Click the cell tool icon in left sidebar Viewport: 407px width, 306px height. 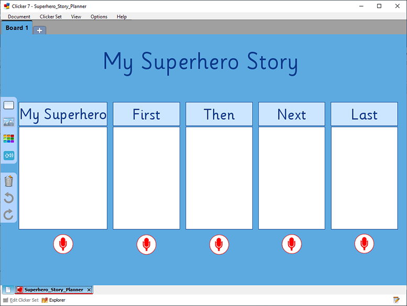point(9,105)
